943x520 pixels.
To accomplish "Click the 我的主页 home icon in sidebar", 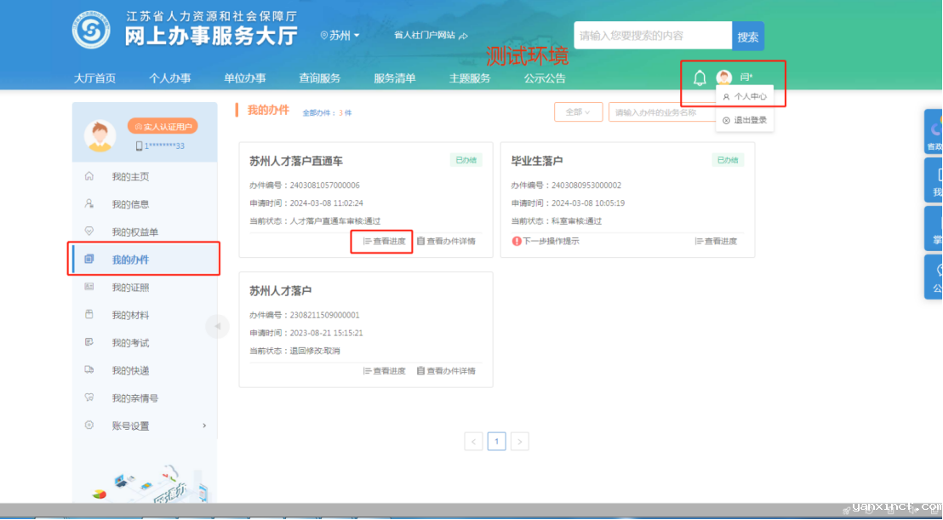I will (89, 176).
